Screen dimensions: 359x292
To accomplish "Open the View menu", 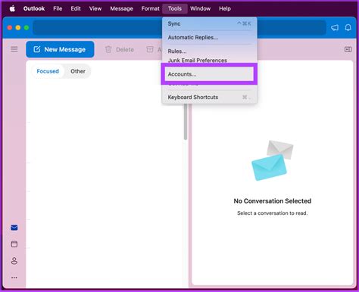I will click(95, 8).
